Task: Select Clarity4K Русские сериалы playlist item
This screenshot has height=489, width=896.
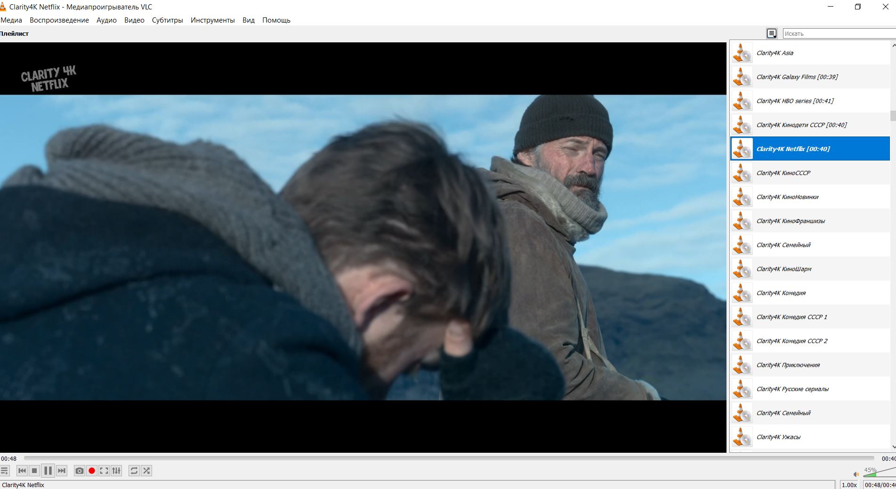Action: pos(810,389)
